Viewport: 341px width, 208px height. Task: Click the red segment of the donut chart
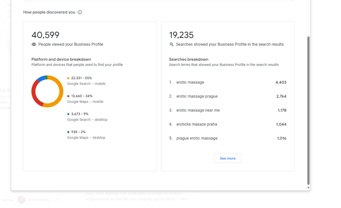[34, 97]
